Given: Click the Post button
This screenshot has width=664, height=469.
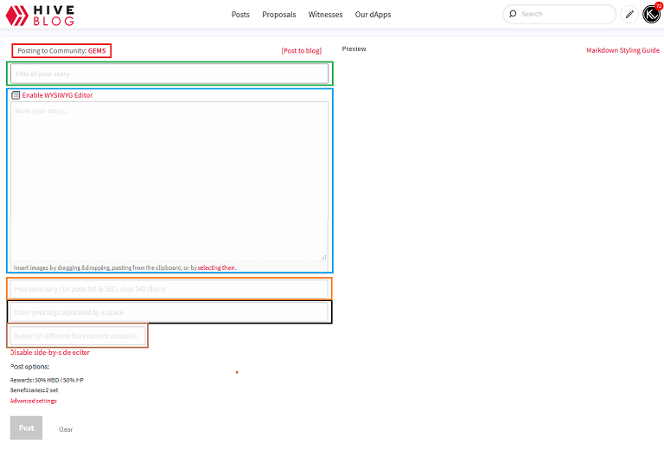Looking at the screenshot, I should click(x=26, y=427).
